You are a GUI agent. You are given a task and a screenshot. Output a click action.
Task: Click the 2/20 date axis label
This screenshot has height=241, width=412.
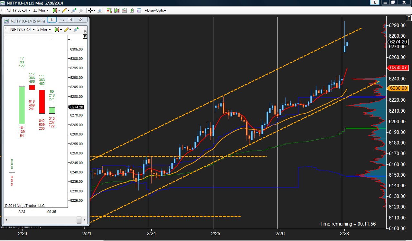(23, 233)
